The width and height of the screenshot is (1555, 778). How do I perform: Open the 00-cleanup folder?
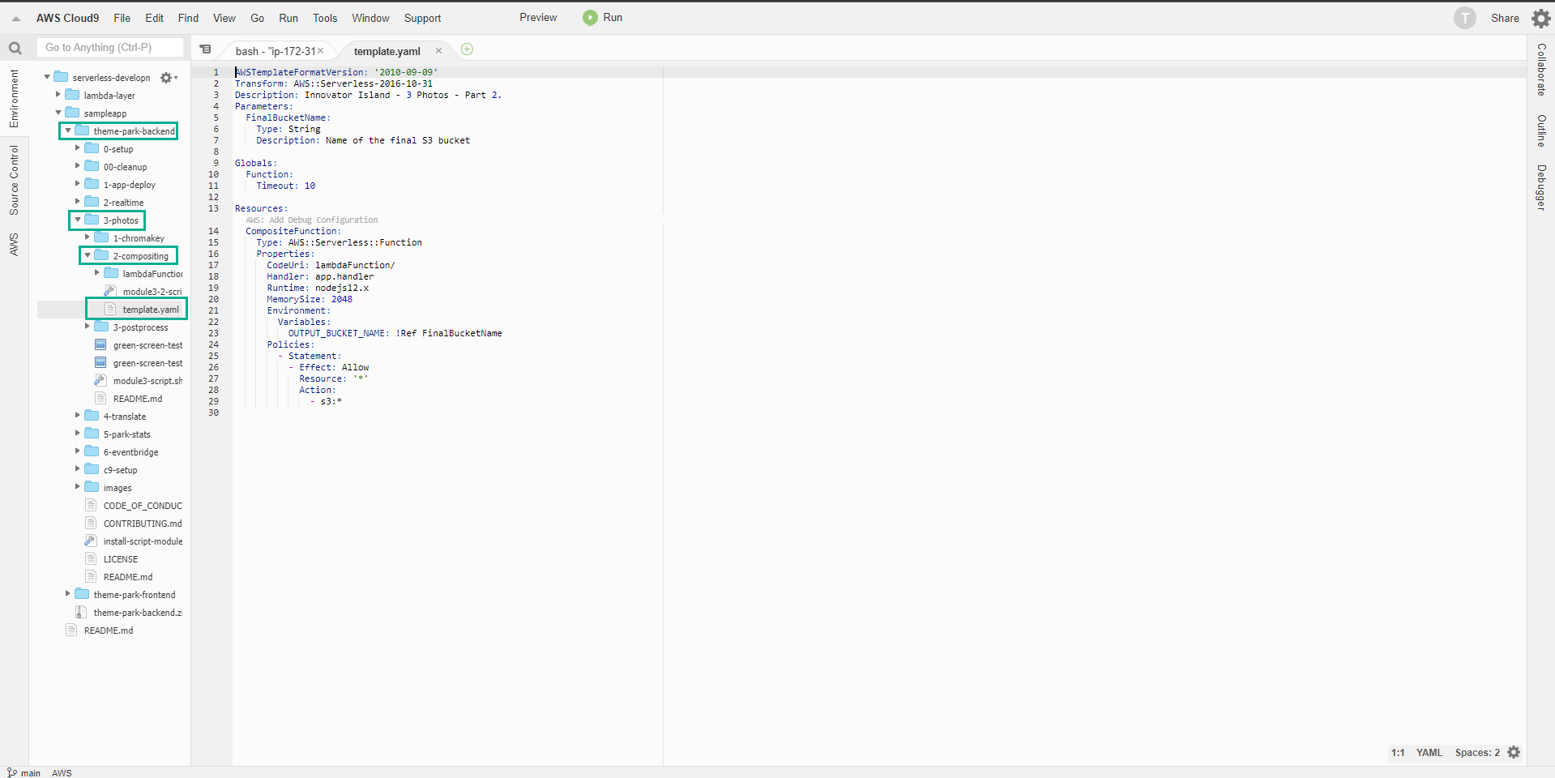tap(125, 166)
